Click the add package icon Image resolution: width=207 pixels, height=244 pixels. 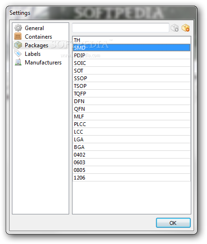(175, 28)
